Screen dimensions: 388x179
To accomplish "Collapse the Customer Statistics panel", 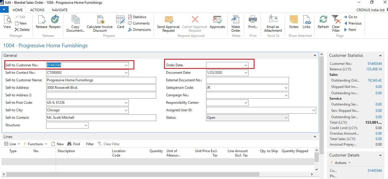I will click(x=380, y=56).
